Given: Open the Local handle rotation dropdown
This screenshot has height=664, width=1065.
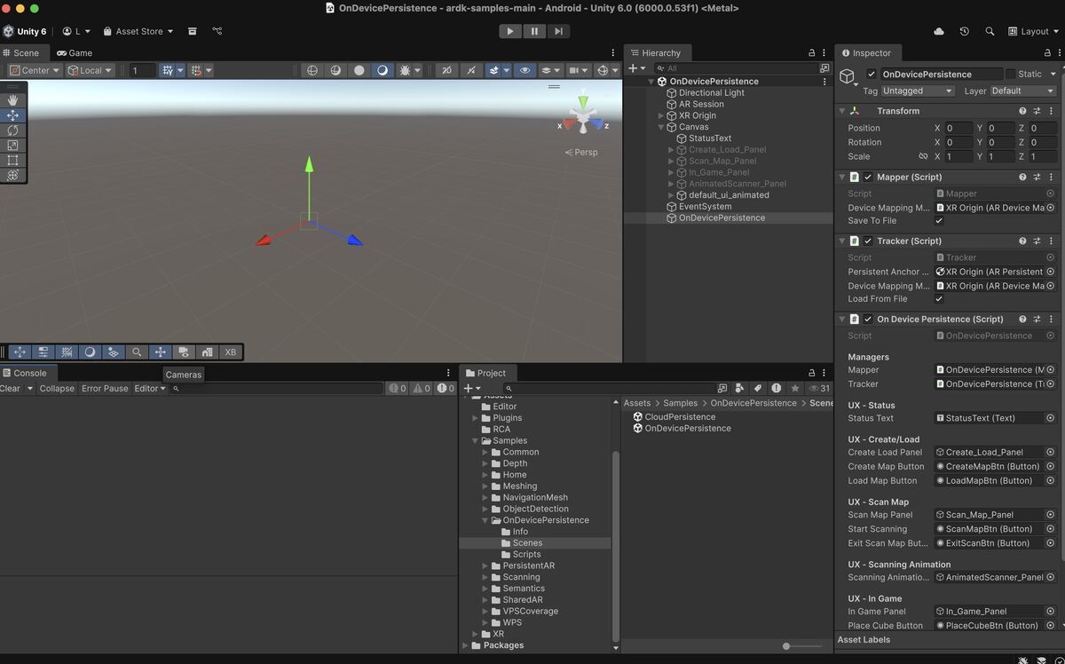Looking at the screenshot, I should coord(91,70).
